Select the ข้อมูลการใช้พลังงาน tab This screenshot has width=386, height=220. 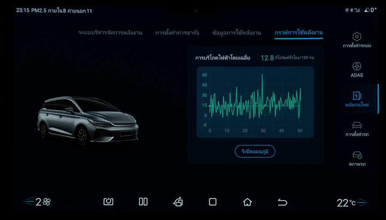coord(236,33)
